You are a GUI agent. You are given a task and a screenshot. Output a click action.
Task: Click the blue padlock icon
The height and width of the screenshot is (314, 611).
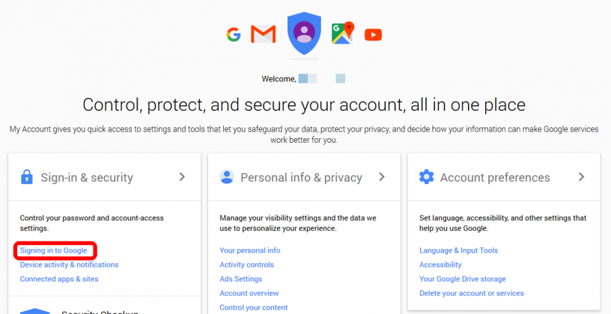26,177
